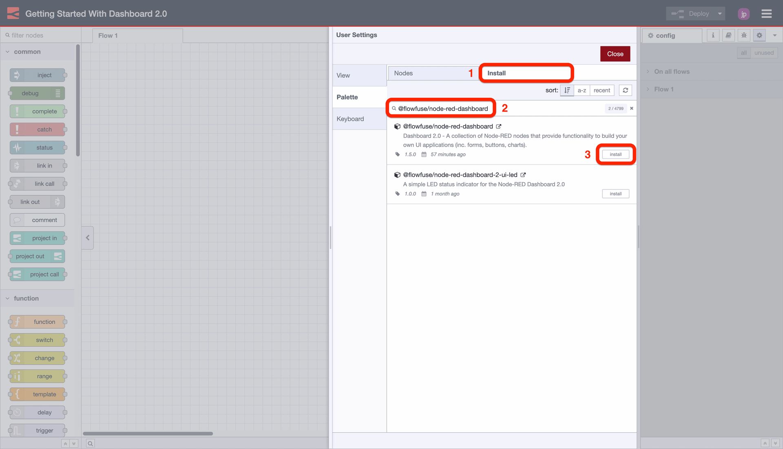Select the switch node under function

[x=37, y=340]
